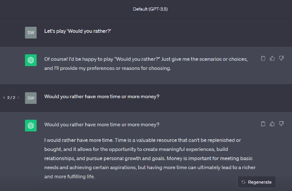Viewport: 292px width, 191px height.
Task: Click the SW avatar beside time-or-money question
Action: click(31, 98)
